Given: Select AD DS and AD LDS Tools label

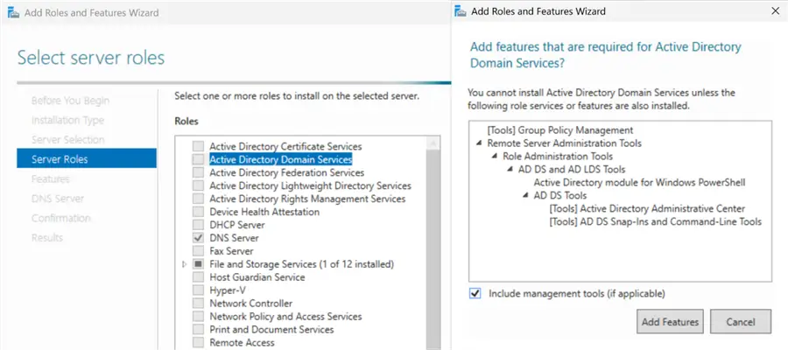Looking at the screenshot, I should [572, 169].
